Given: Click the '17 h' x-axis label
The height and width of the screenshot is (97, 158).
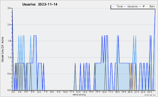Looking at the screenshot, I should click(111, 92).
